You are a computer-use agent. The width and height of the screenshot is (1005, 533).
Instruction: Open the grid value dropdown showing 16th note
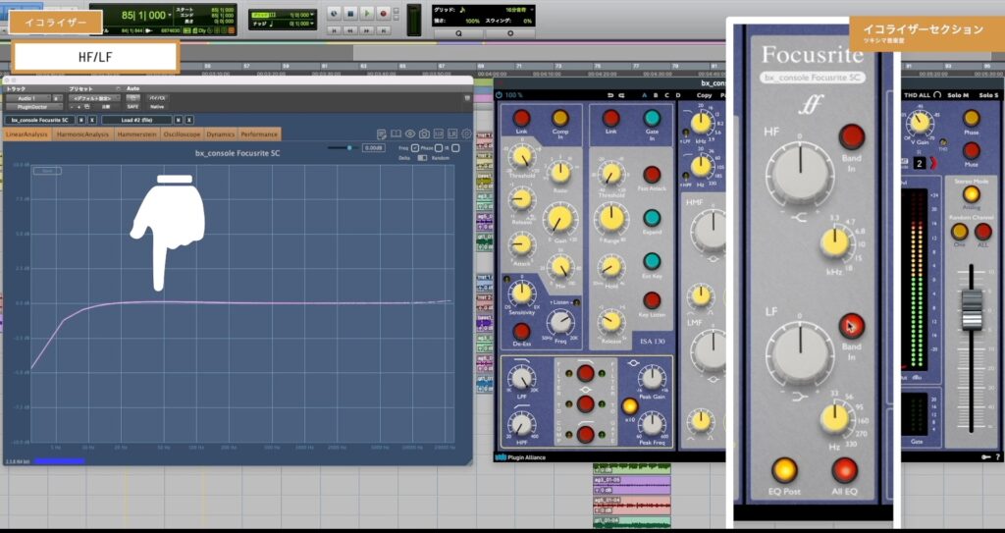(x=531, y=10)
